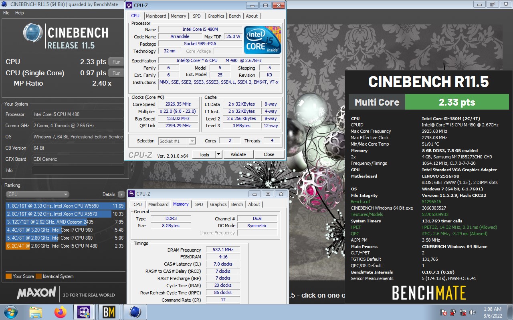Open Socket #1 selection dropdown

point(177,141)
